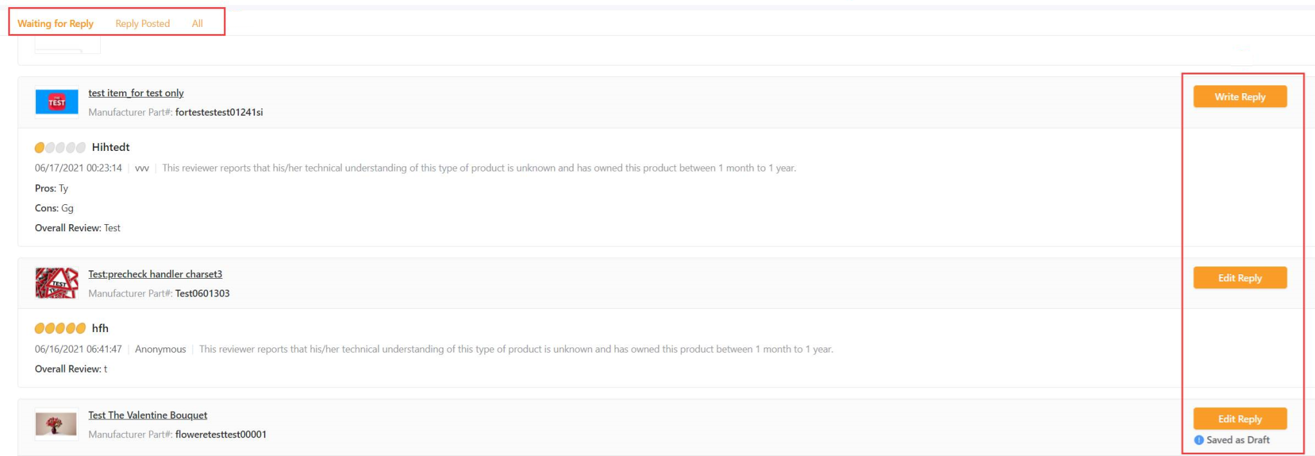Click the info icon beside 'Saved as Draft'
The image size is (1315, 456).
pos(1199,439)
